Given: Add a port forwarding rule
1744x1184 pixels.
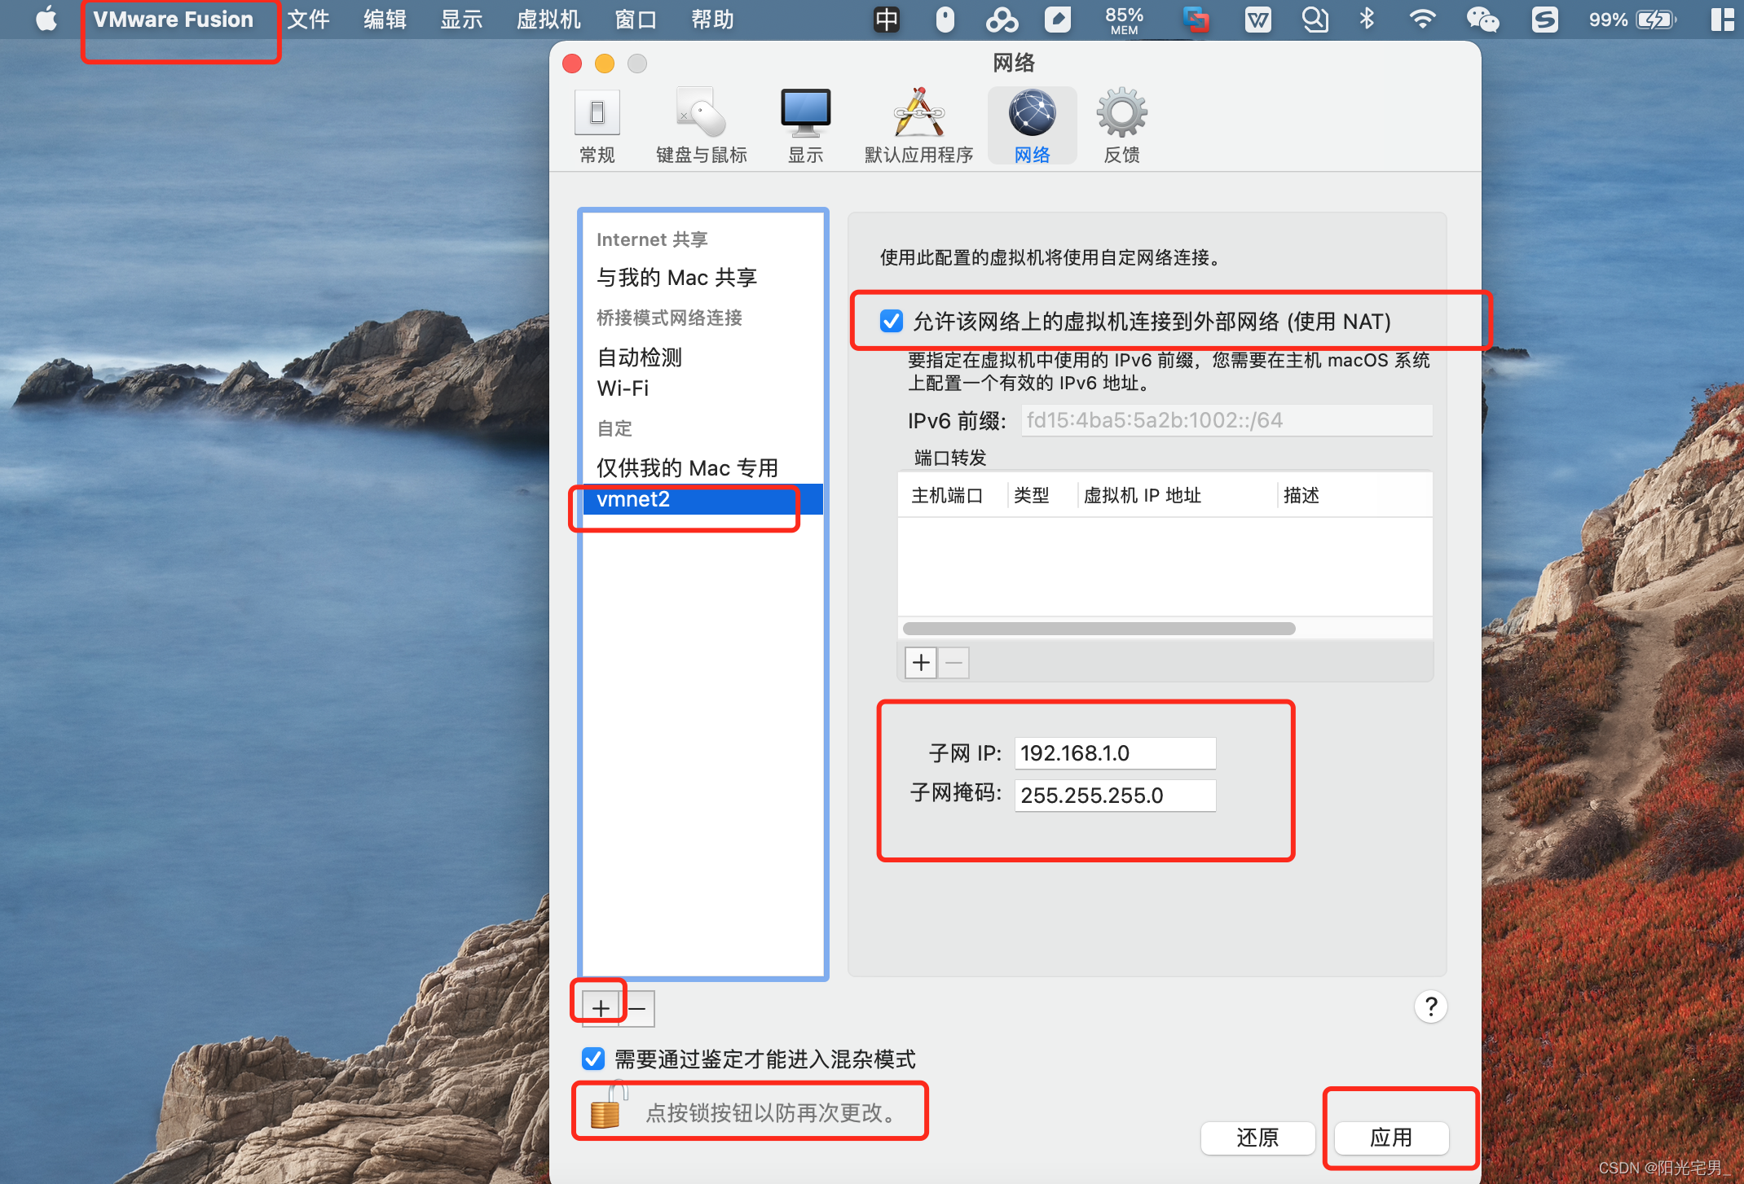Looking at the screenshot, I should (x=921, y=663).
